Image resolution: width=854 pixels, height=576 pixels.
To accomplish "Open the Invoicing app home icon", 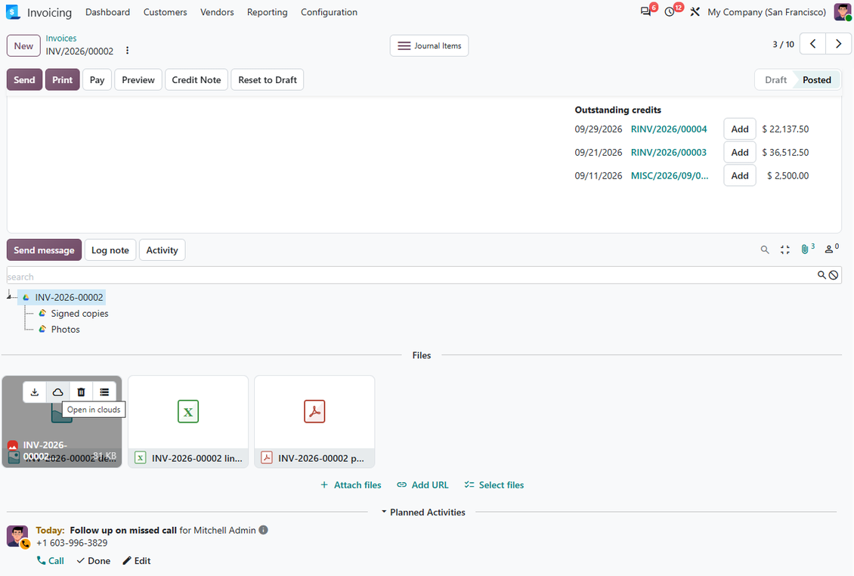I will coord(13,12).
